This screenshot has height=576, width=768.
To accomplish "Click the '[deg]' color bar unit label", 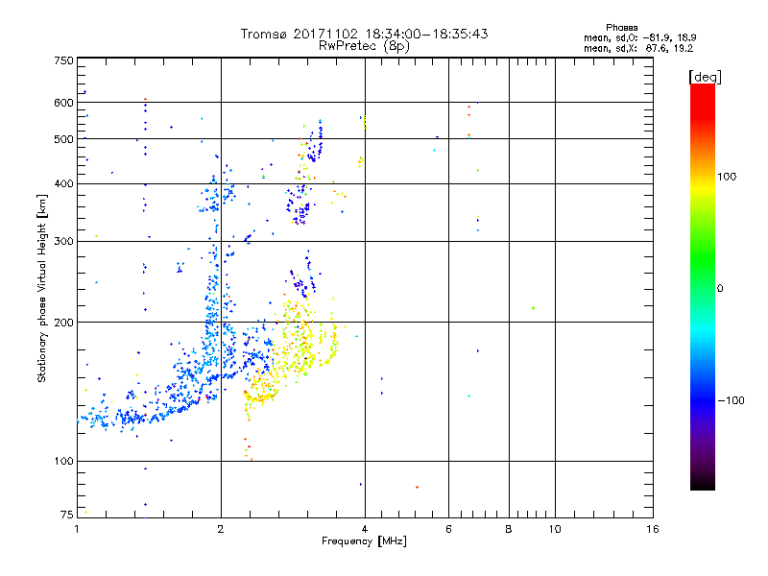I will click(x=705, y=77).
